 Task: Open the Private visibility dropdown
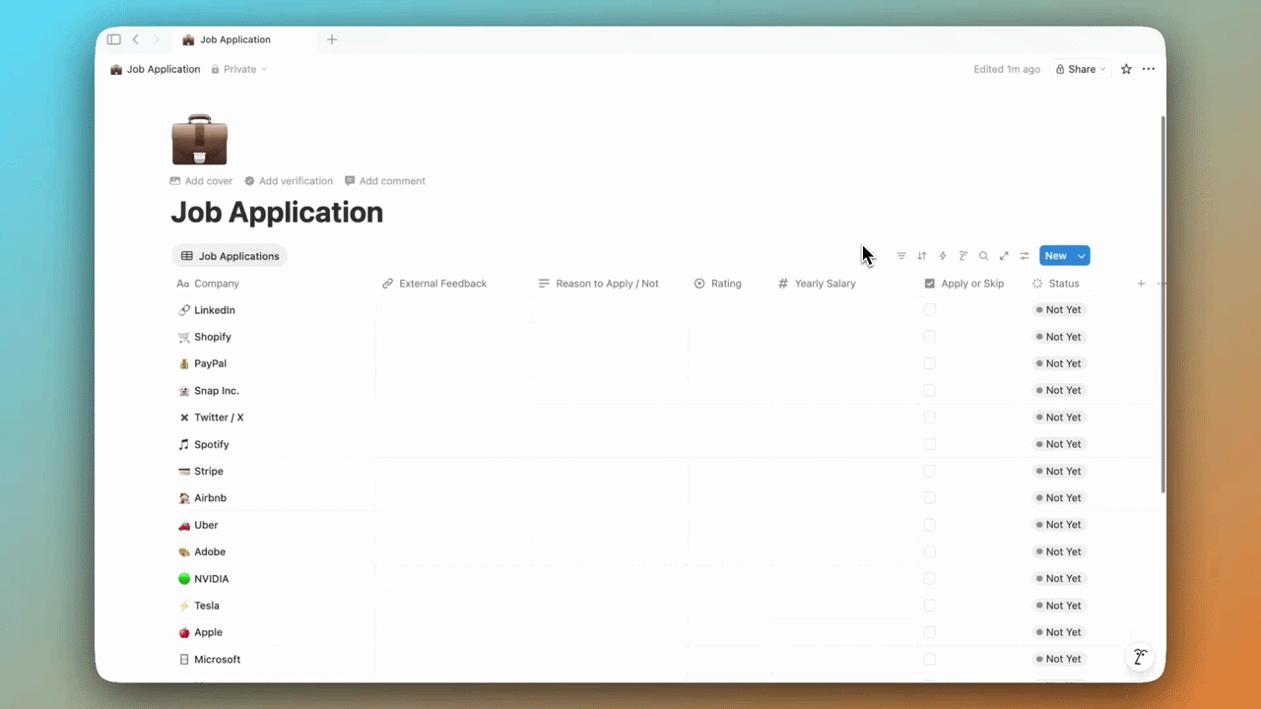[238, 69]
